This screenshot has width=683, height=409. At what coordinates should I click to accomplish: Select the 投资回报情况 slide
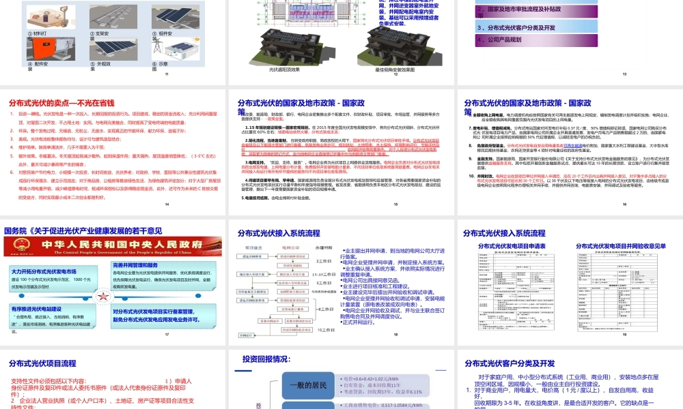pos(341,380)
